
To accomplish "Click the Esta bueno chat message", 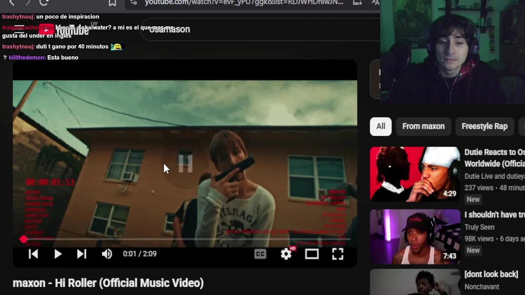I will (63, 57).
